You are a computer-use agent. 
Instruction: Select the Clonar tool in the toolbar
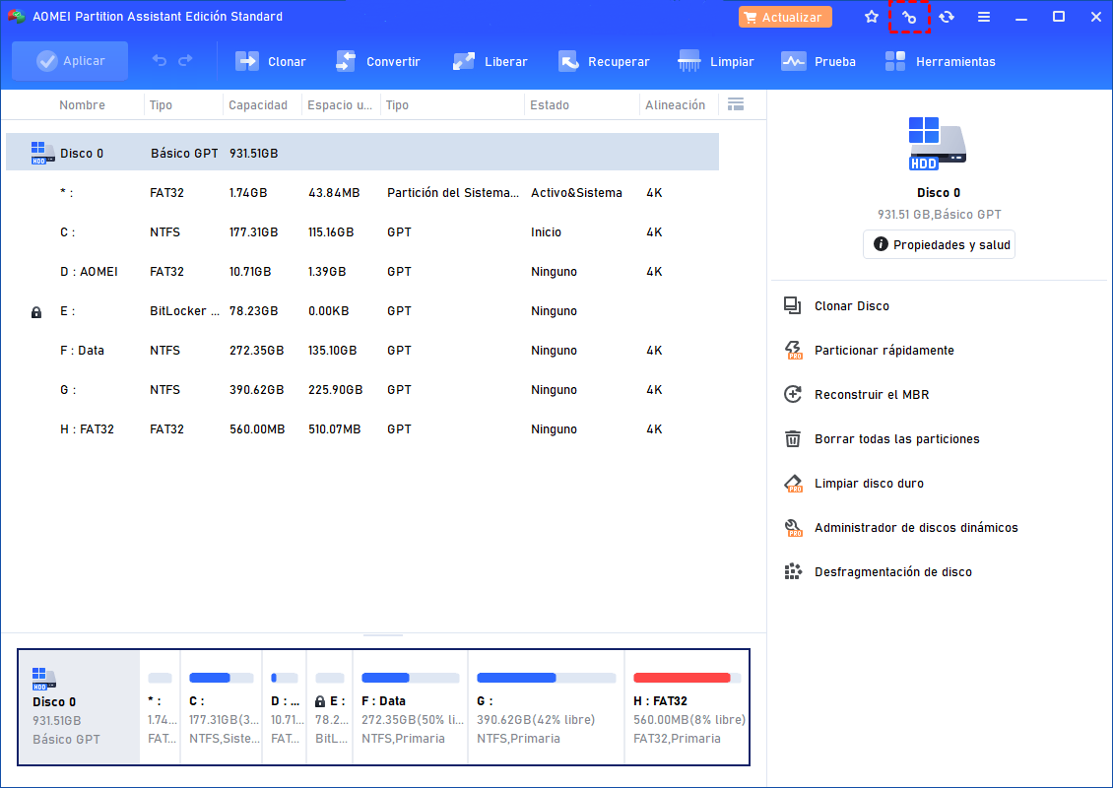[270, 60]
